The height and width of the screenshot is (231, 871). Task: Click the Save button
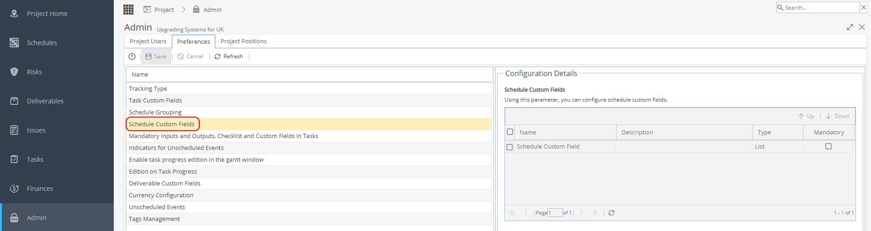tap(156, 56)
